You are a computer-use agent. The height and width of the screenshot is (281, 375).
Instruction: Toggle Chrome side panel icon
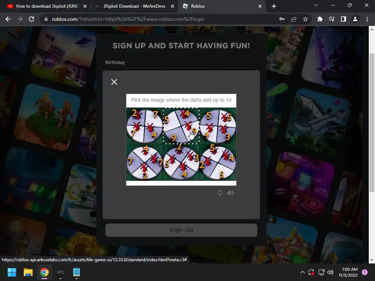344,19
